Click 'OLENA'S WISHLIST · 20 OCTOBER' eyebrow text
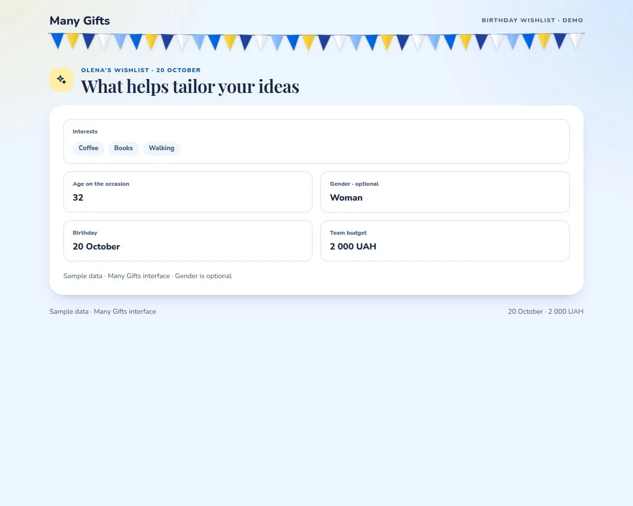633x506 pixels. tap(141, 70)
